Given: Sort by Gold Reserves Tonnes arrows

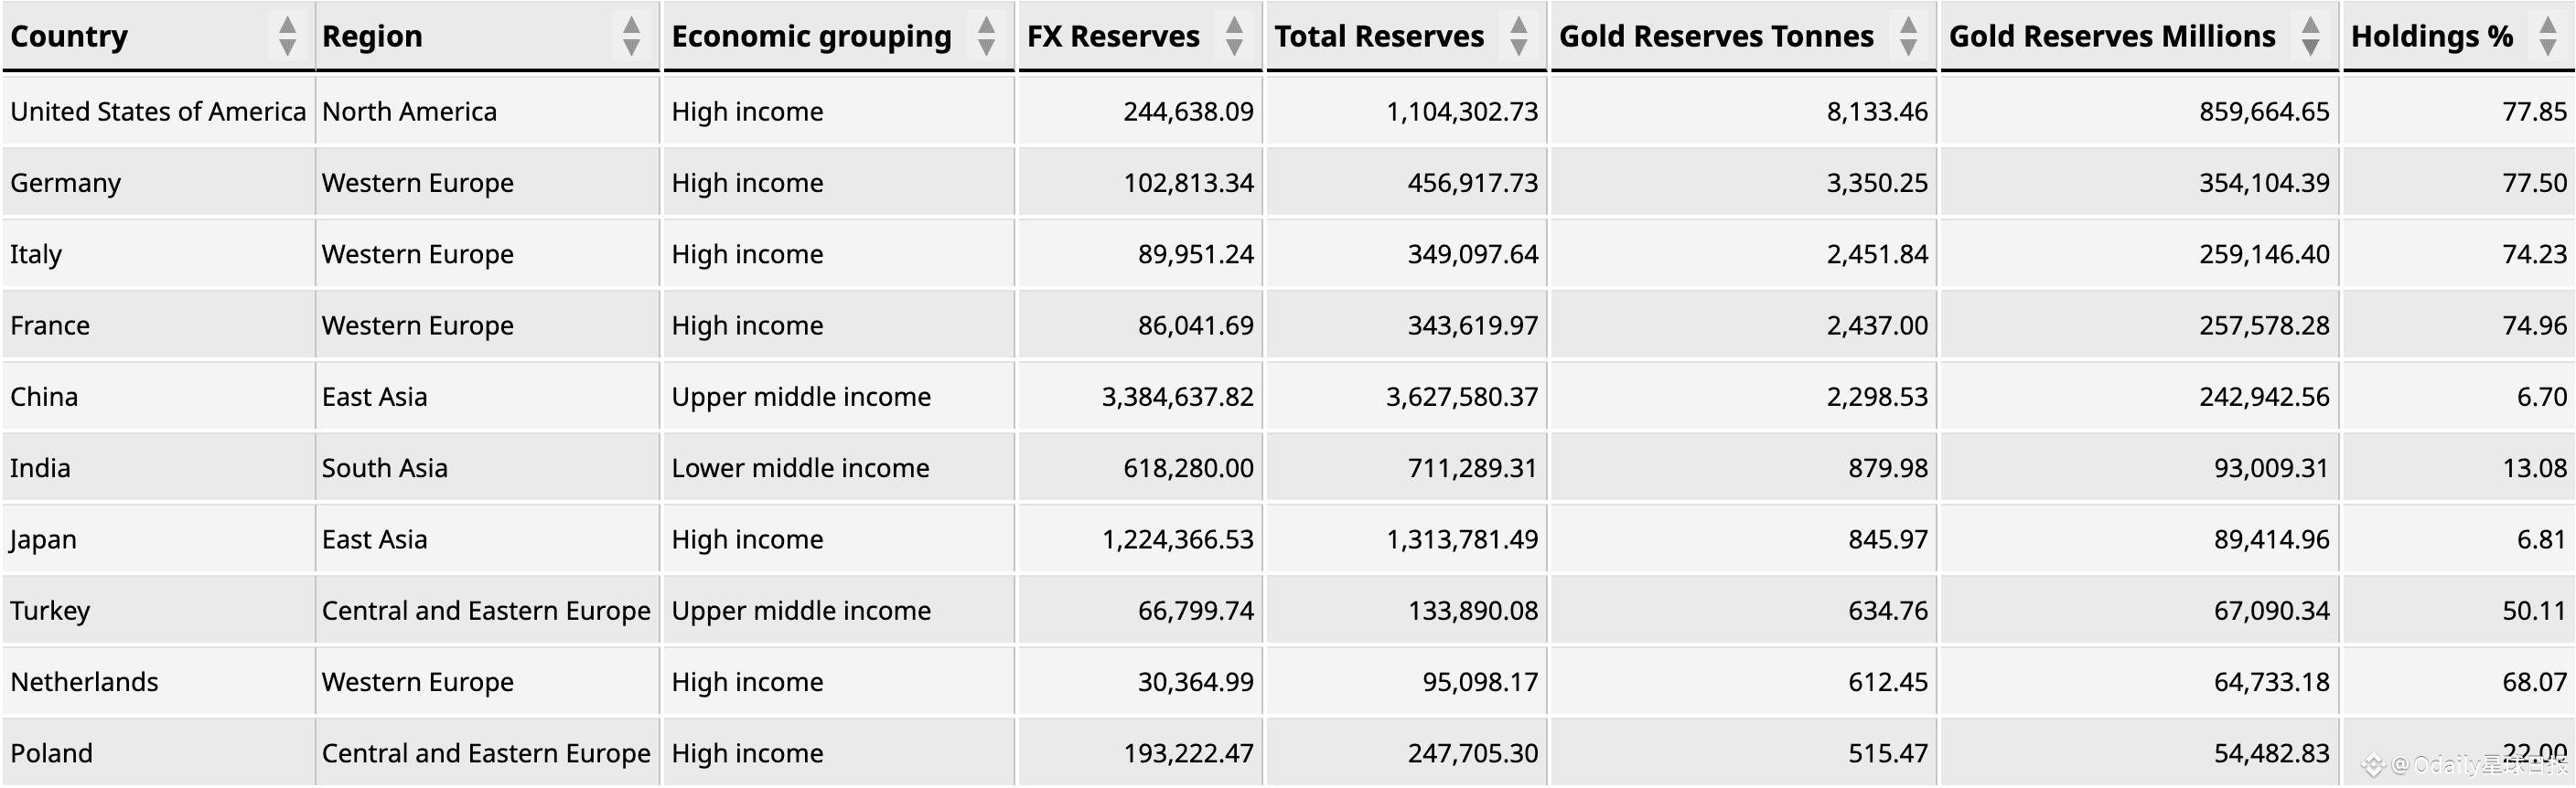Looking at the screenshot, I should pyautogui.click(x=1908, y=36).
